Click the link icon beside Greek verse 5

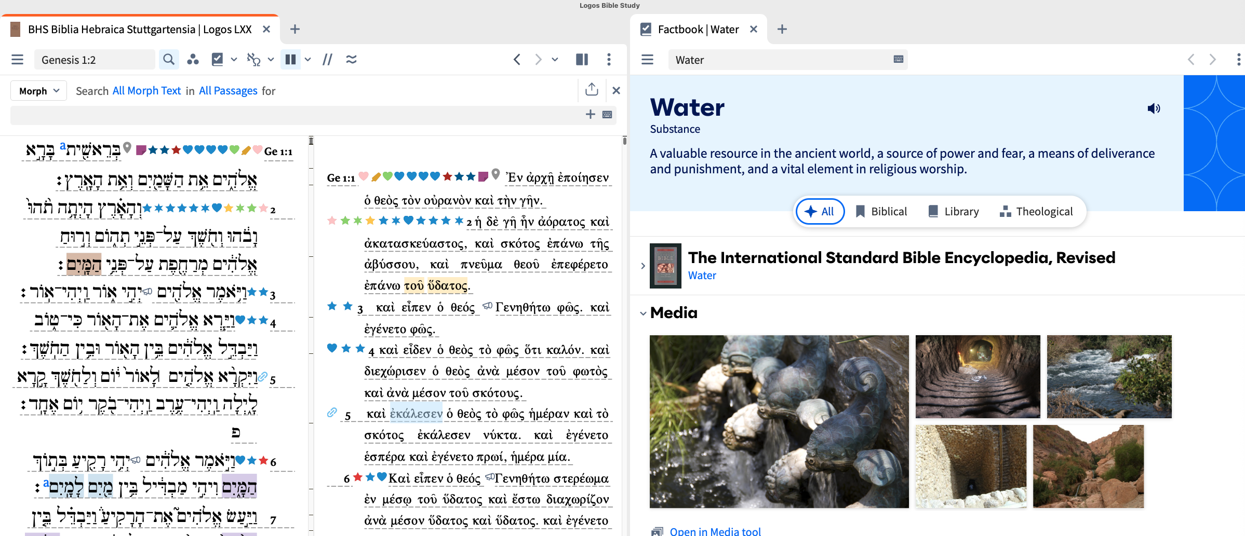(x=332, y=413)
